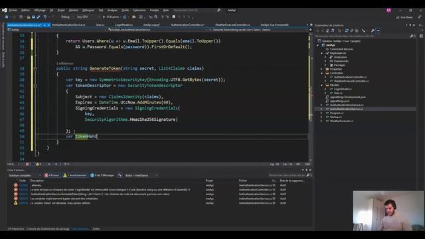Switch to the Console du Gestionnaire de package tab
425x239 pixels.
(48, 228)
